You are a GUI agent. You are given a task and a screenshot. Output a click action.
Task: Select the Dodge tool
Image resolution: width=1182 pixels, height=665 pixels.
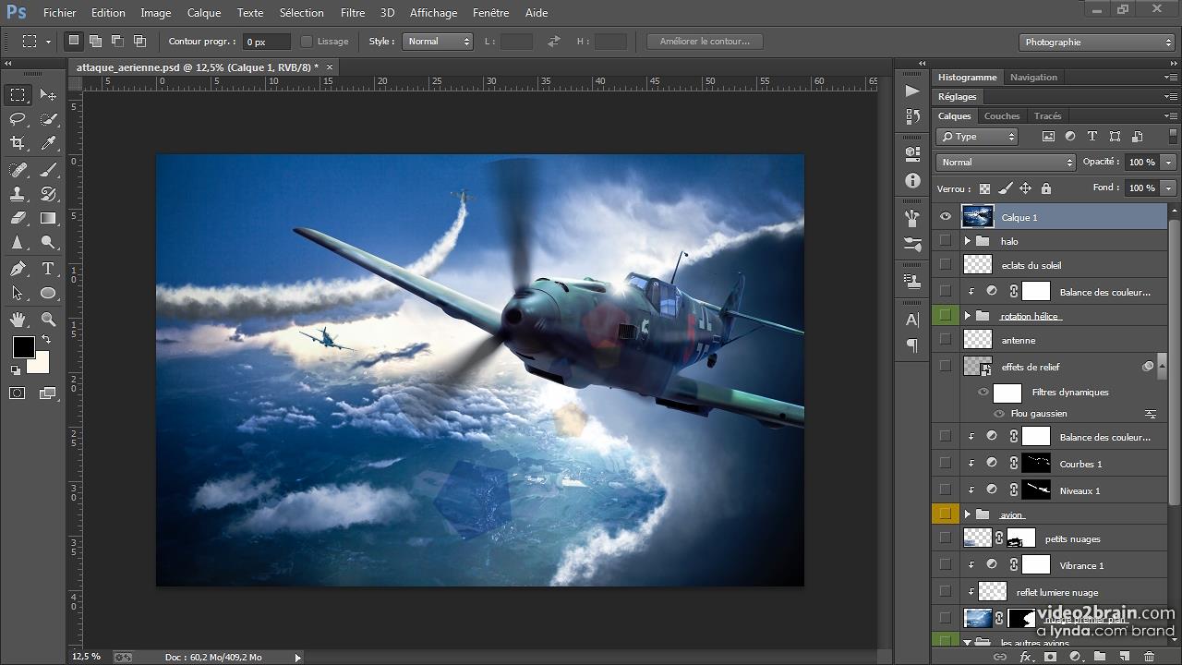(x=49, y=243)
